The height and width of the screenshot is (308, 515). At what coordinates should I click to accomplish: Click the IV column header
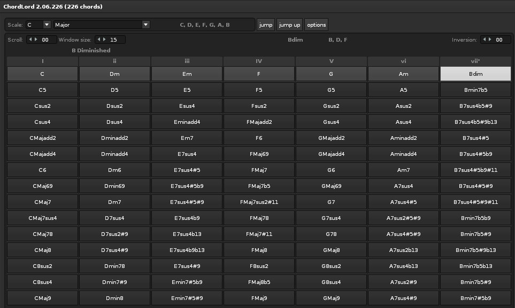point(259,61)
